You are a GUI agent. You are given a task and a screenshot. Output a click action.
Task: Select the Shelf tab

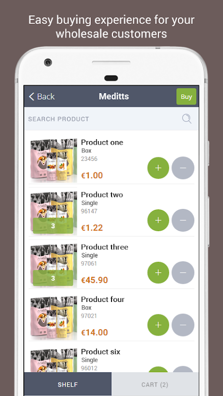68,385
